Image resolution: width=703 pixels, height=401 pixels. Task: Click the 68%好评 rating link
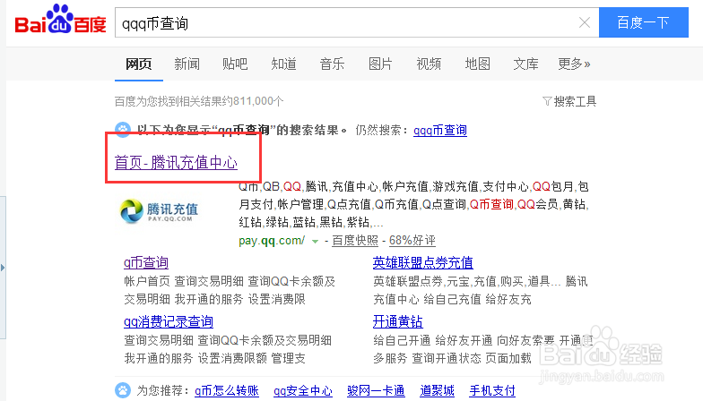click(412, 241)
